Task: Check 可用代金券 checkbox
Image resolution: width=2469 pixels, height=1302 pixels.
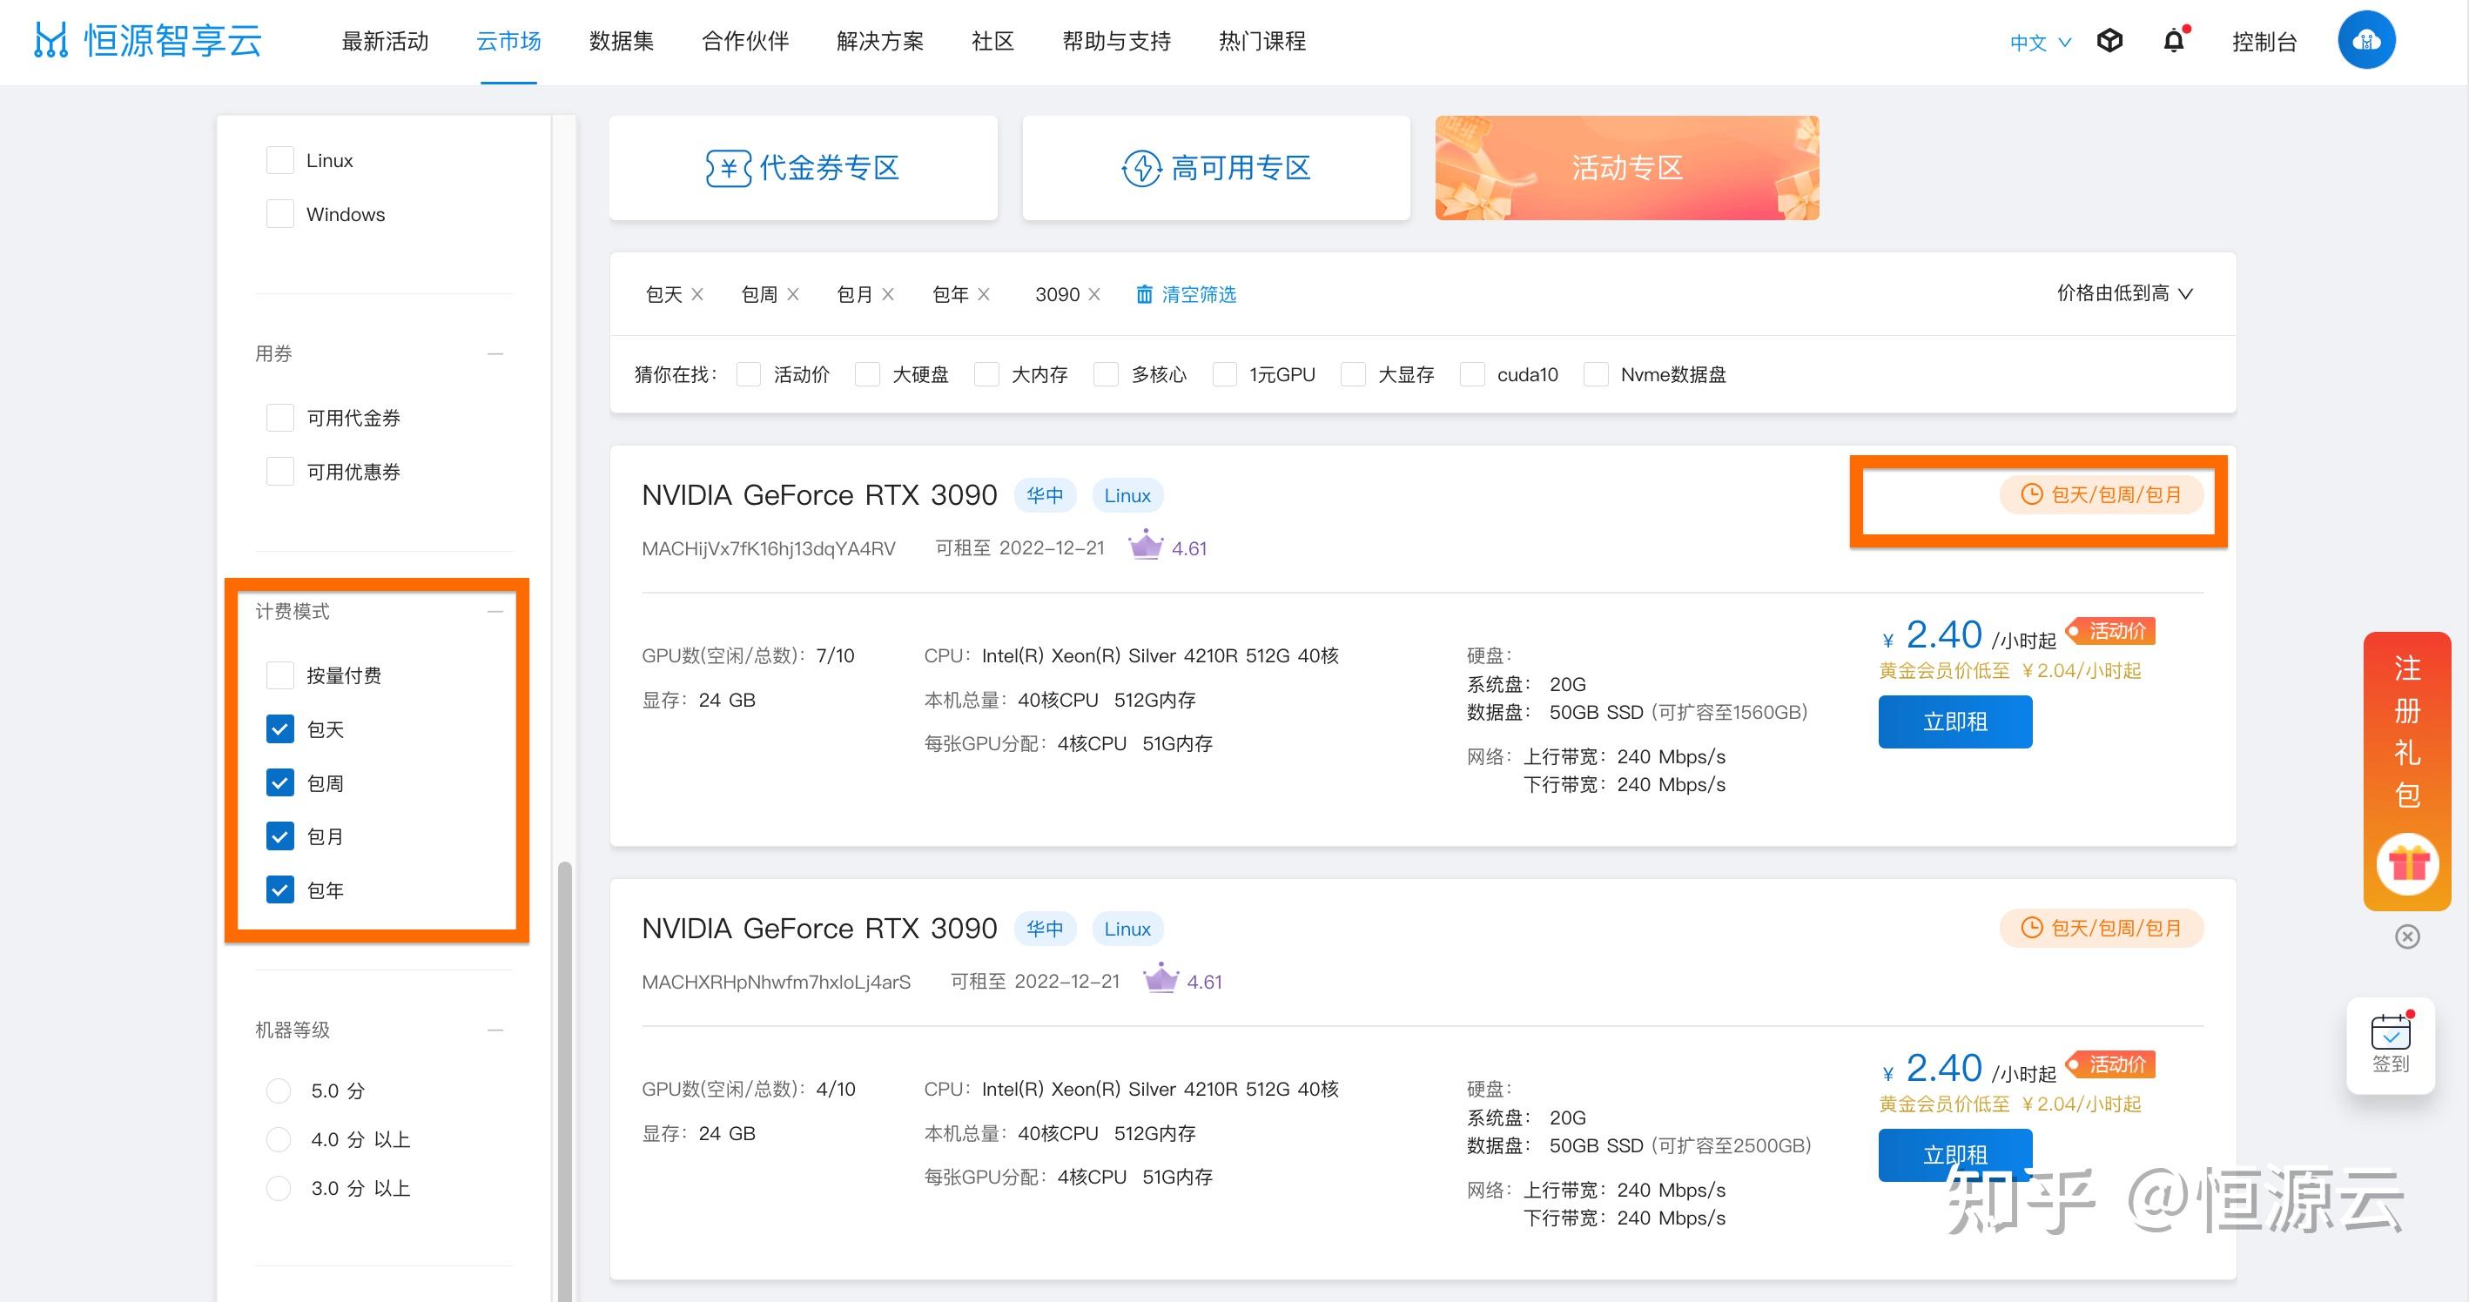Action: [x=279, y=418]
